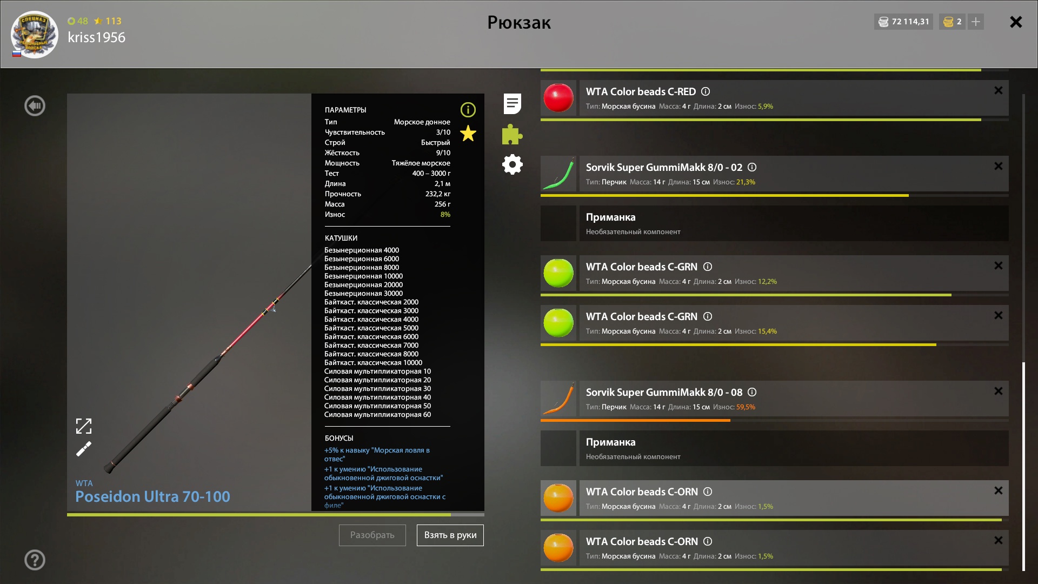Image resolution: width=1038 pixels, height=584 pixels.
Task: Show info for WTA Color beads C-RED
Action: [706, 92]
